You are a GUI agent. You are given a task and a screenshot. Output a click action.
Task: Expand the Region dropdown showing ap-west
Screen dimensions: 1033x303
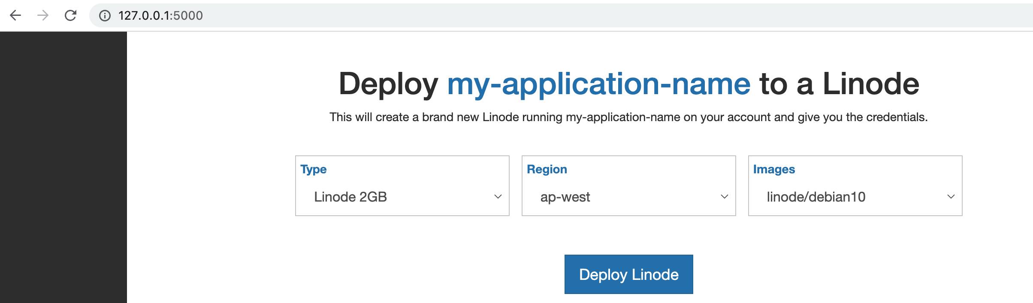click(628, 197)
